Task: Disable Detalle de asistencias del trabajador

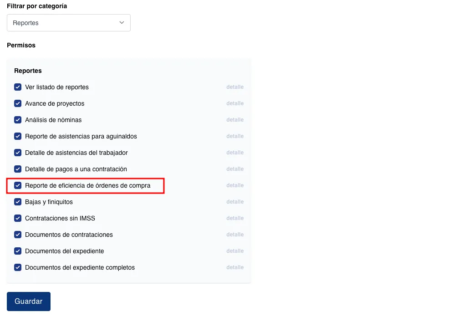Action: coord(18,153)
